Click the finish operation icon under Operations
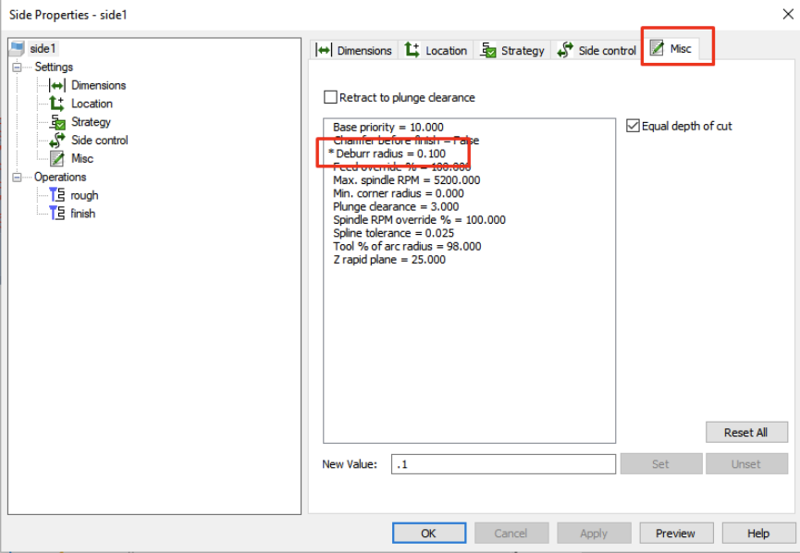The image size is (800, 553). [x=55, y=214]
